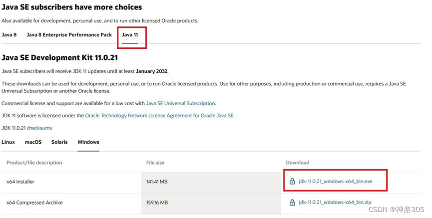
Task: Click the File size column header
Action: (156, 163)
